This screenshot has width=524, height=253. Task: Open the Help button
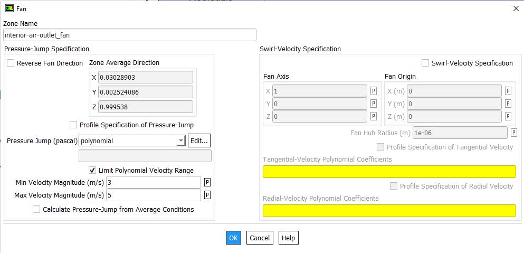[x=288, y=238]
